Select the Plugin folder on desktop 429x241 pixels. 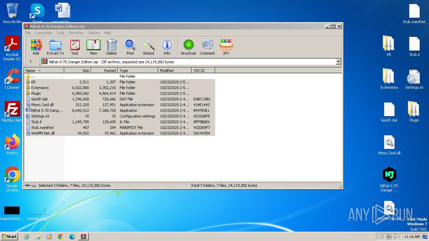click(414, 112)
